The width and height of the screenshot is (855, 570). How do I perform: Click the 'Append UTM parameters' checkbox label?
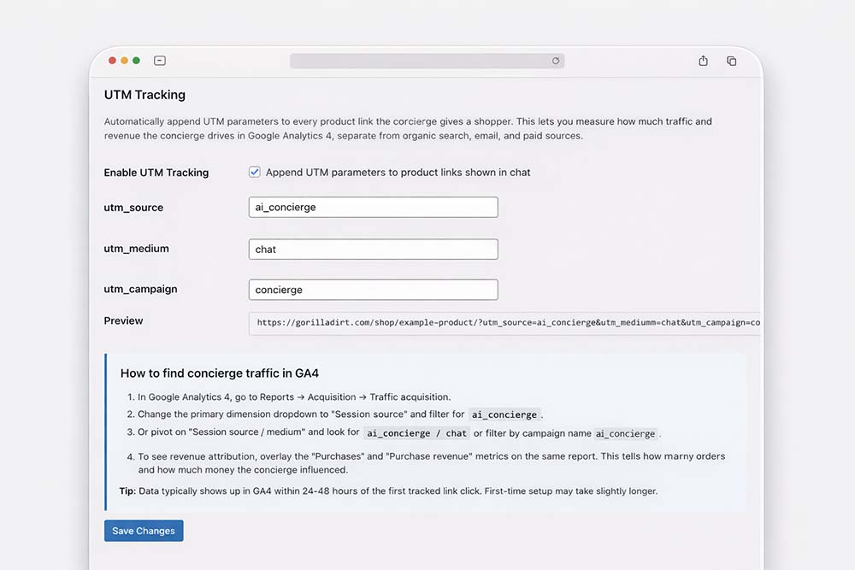click(x=398, y=173)
